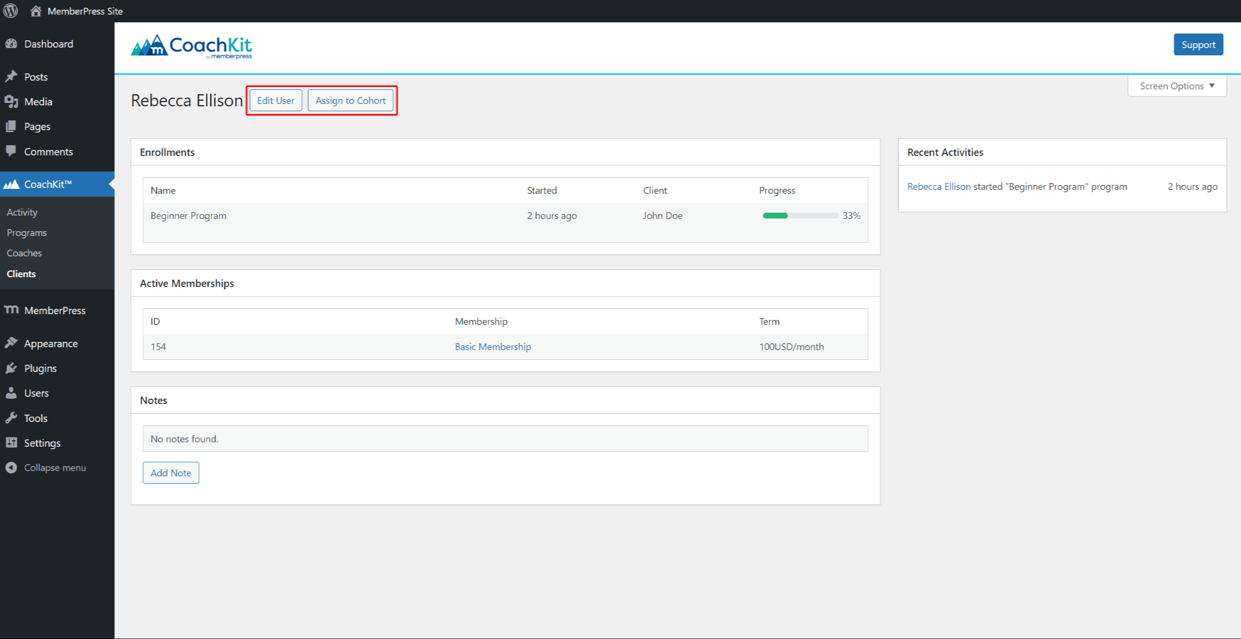Screen dimensions: 1241x639
Task: Select Coaches from CoachKit menu
Action: coord(24,252)
